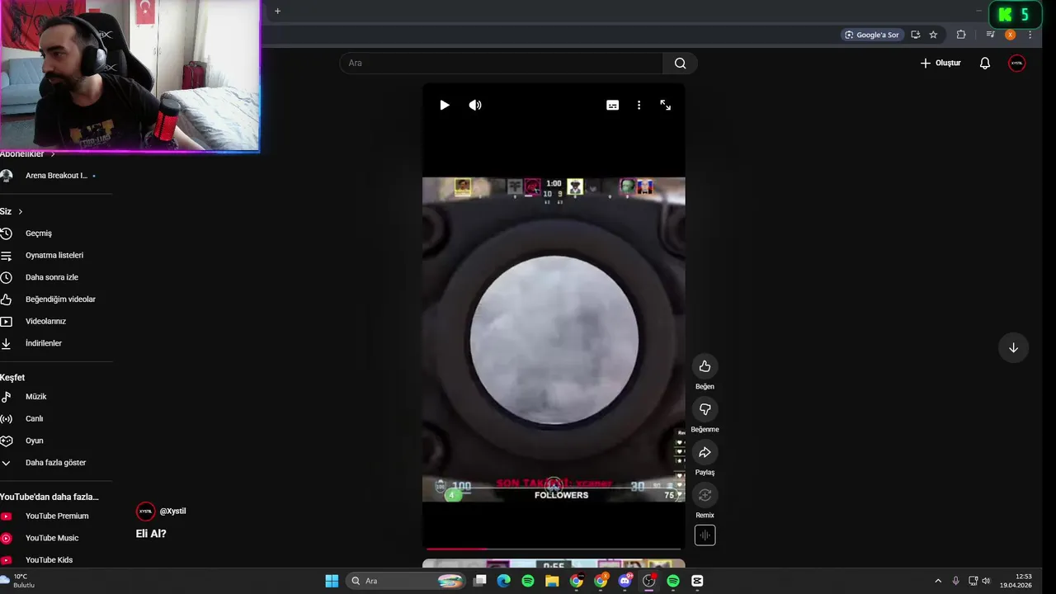Open Chrome profile X avatar
The height and width of the screenshot is (594, 1056).
click(x=1010, y=35)
